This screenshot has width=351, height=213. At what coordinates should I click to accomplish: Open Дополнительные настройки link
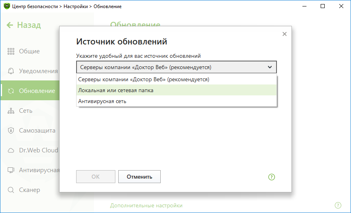click(146, 205)
